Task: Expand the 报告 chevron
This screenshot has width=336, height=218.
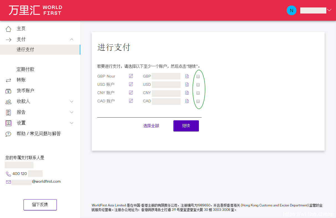Action: pos(72,112)
